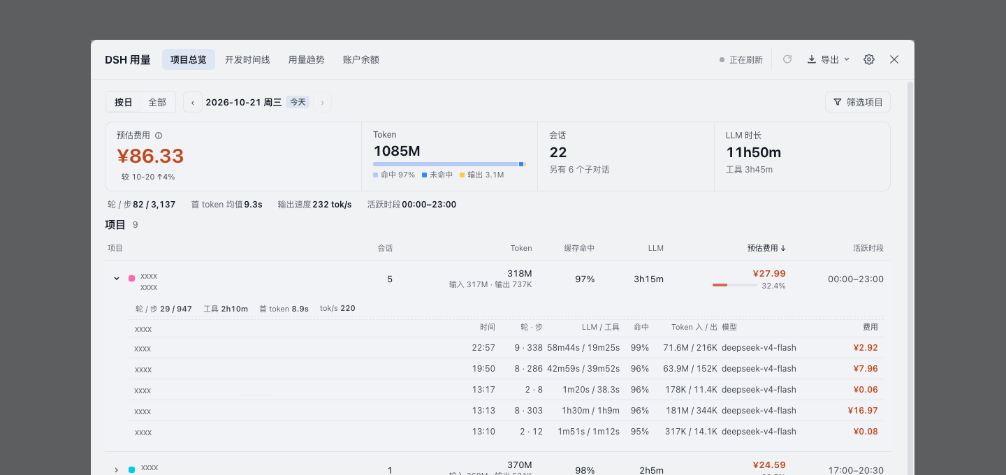Open settings with the gear icon
This screenshot has width=1006, height=475.
[869, 59]
